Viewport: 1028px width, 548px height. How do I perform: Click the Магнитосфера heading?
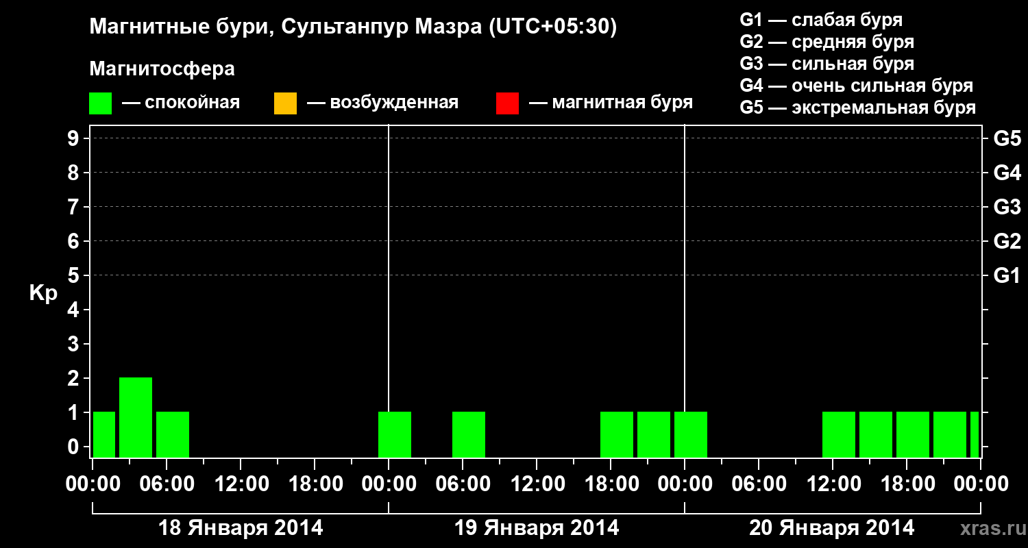click(162, 69)
